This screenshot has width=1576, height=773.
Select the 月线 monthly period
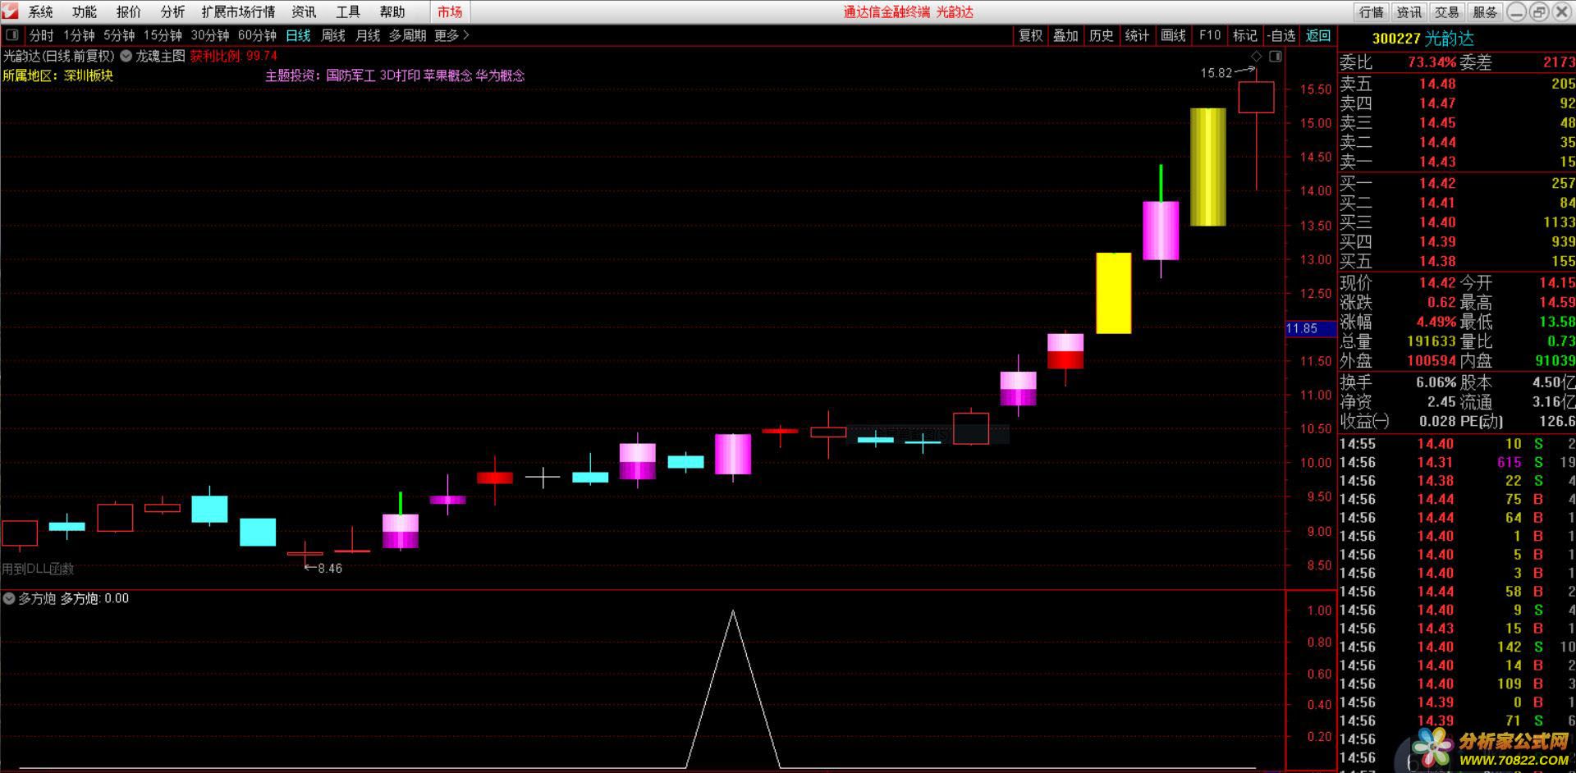pos(368,35)
